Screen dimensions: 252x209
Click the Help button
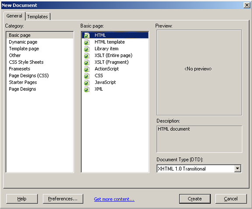[22, 199]
